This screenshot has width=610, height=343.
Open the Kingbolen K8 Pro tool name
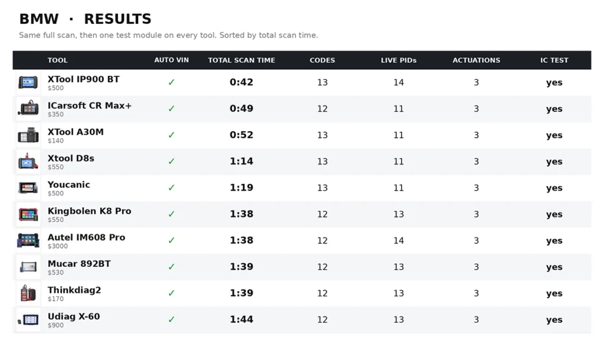tap(89, 211)
